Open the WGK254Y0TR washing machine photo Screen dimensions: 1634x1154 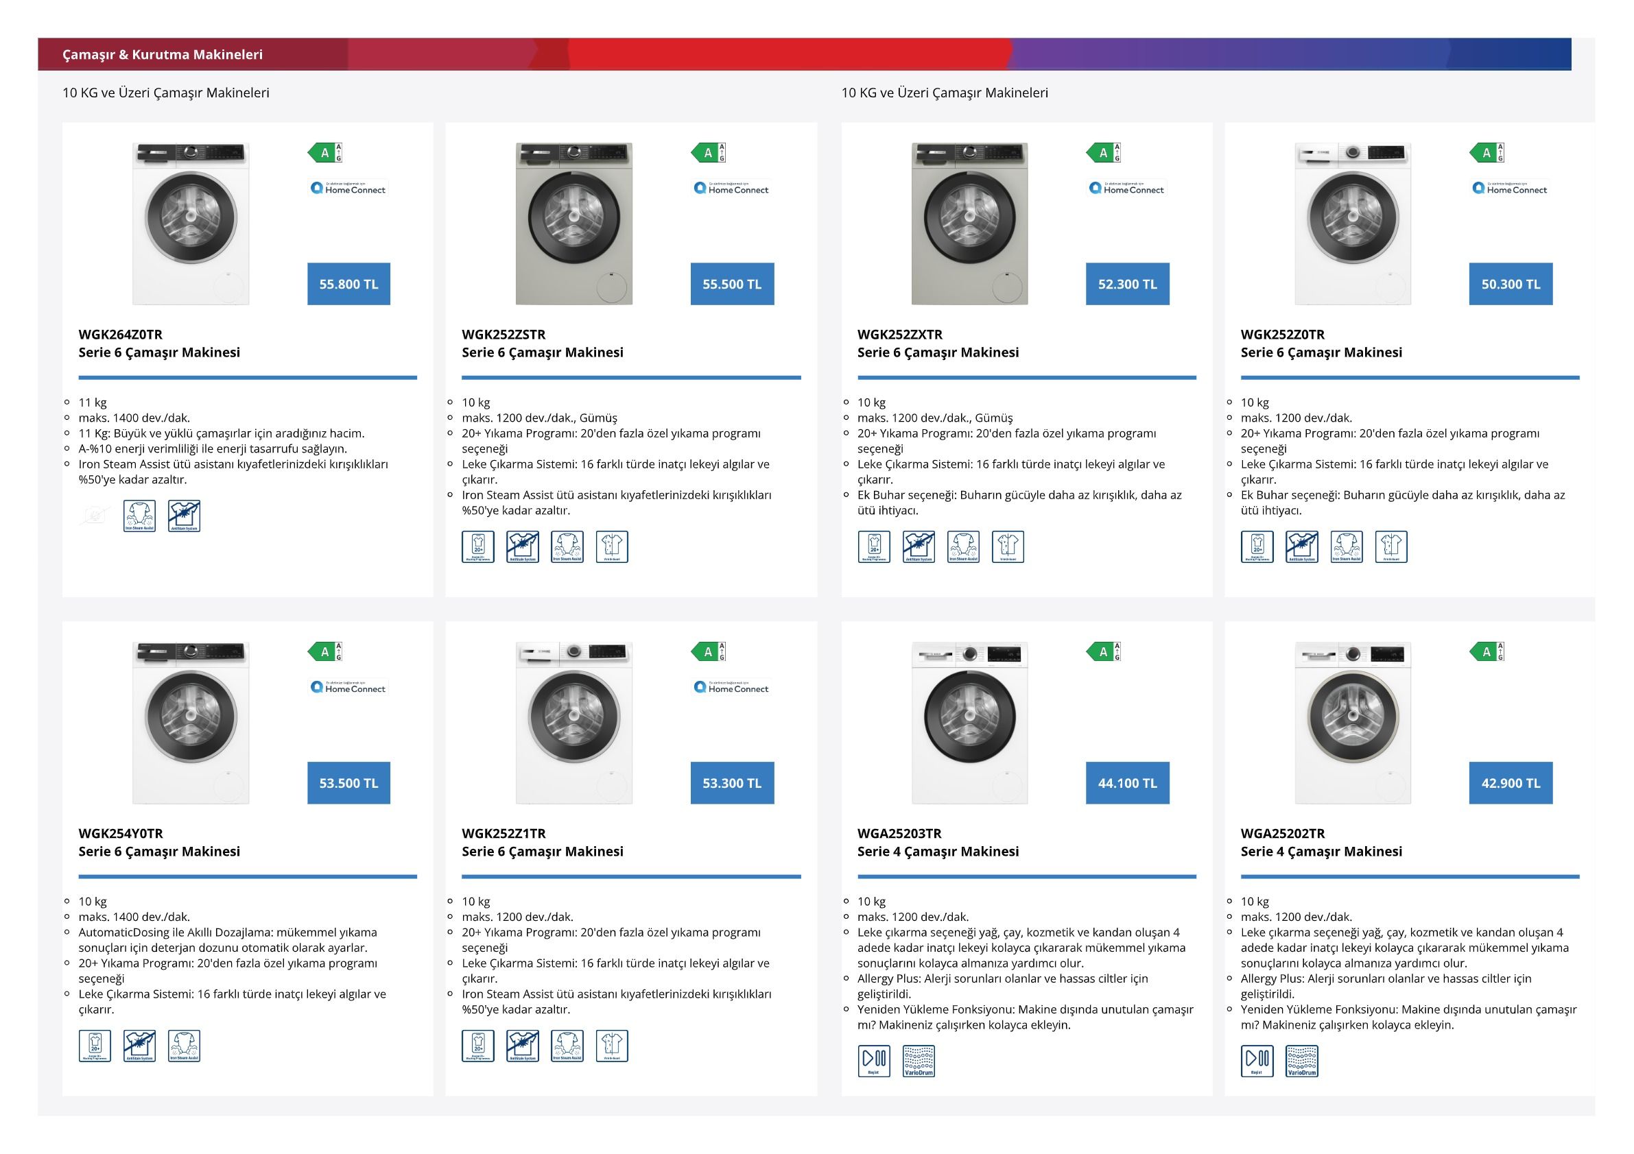coord(191,723)
